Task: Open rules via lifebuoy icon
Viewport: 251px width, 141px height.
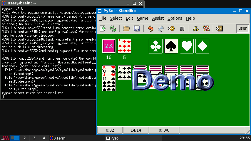Action: pos(206,29)
